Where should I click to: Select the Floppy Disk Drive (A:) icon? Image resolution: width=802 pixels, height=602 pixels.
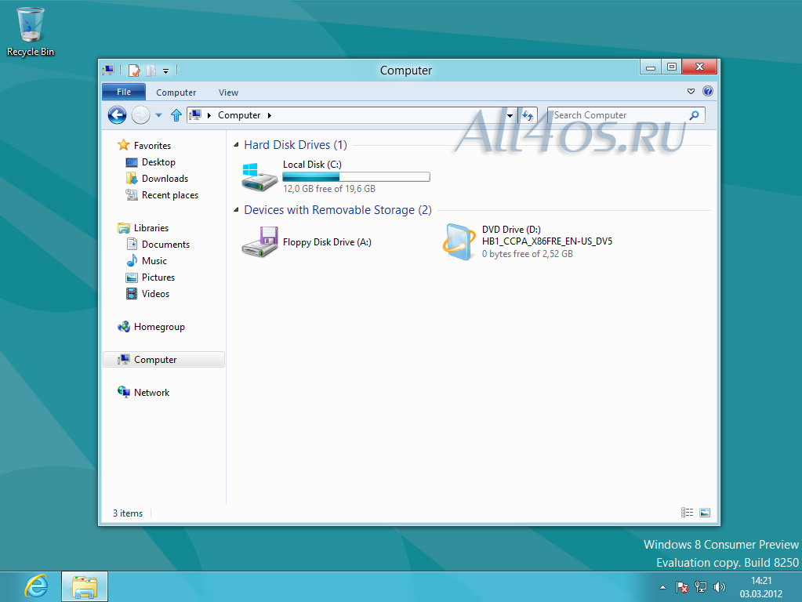tap(259, 242)
